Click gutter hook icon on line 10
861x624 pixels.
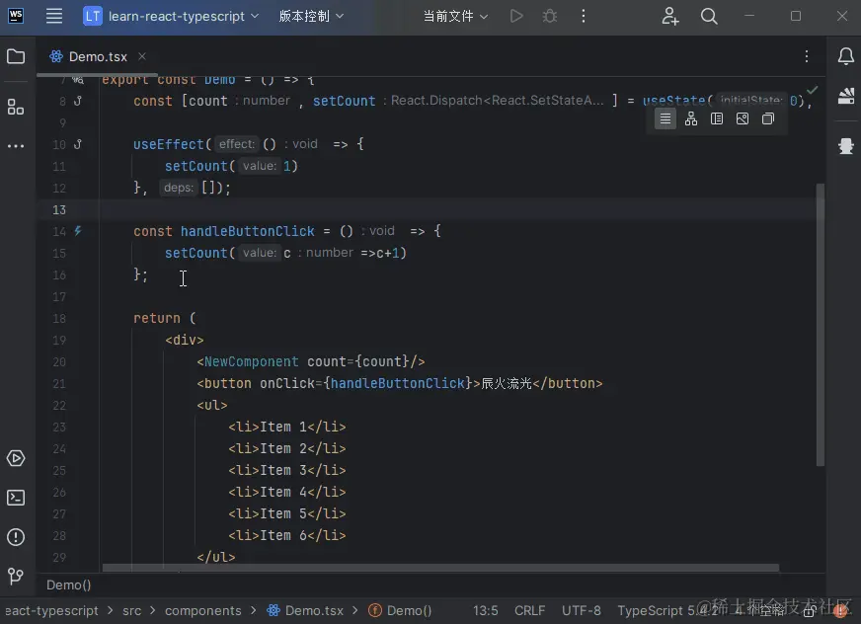[x=78, y=144]
